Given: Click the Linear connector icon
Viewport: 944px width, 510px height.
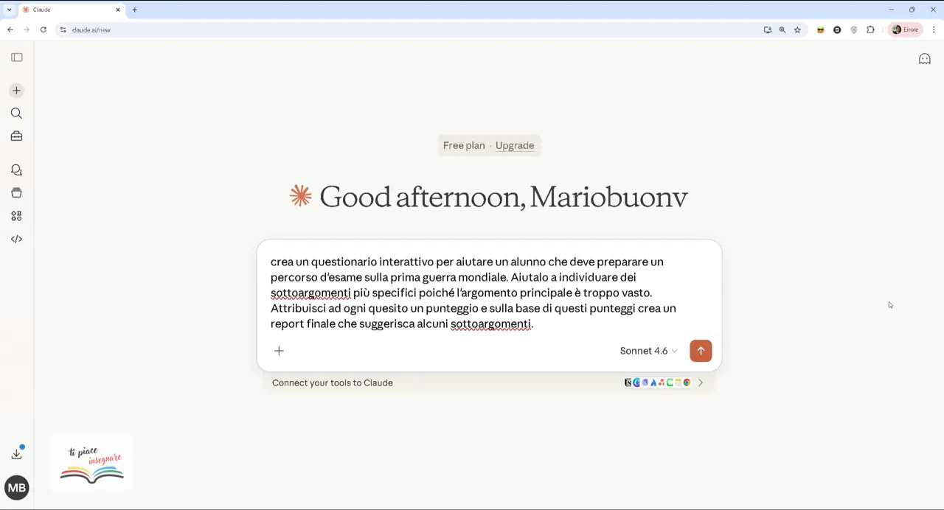Looking at the screenshot, I should point(645,382).
